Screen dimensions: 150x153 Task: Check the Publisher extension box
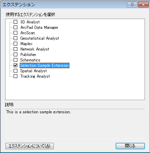tap(16, 54)
